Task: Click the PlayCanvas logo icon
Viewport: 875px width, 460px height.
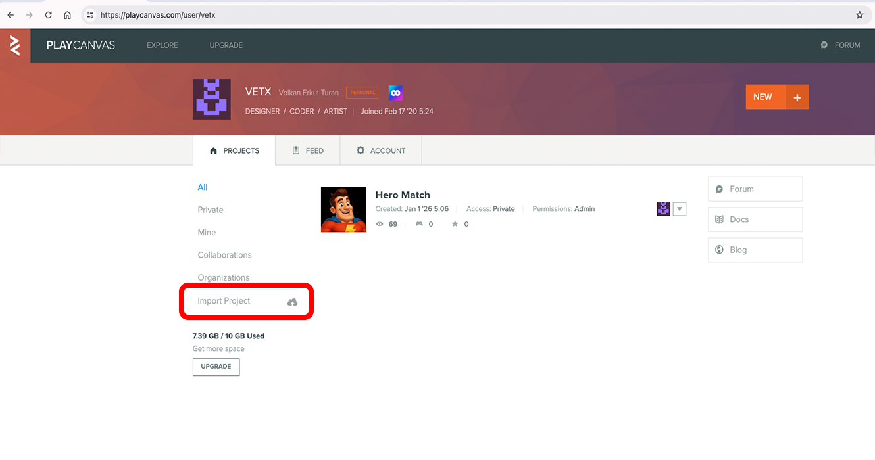Action: click(x=14, y=45)
